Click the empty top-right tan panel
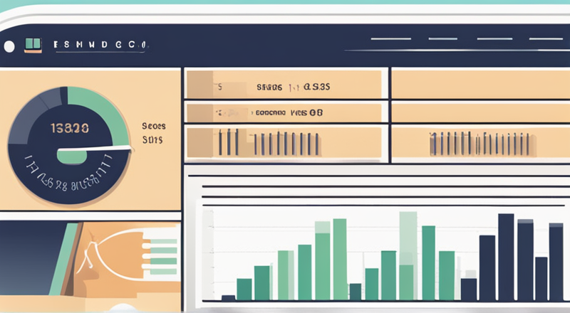 coord(481,84)
